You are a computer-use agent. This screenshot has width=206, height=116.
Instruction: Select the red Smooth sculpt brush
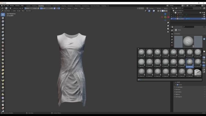click(3, 46)
